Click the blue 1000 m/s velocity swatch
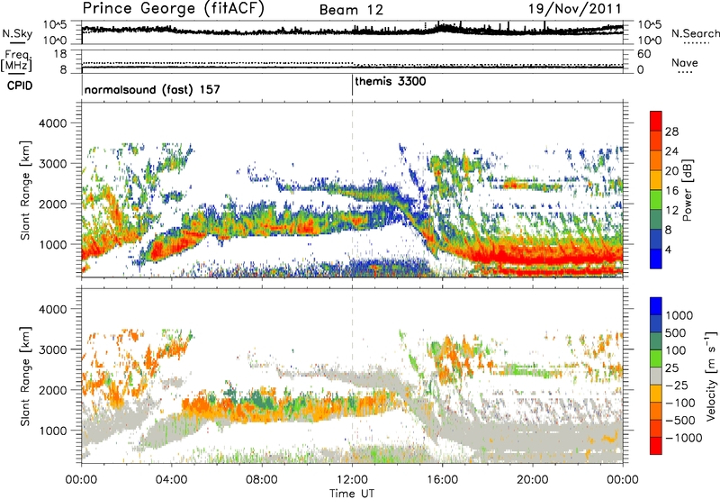 point(656,306)
